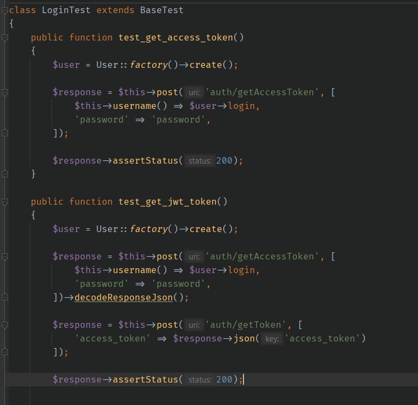Click test_get_jwt_token function name
Image resolution: width=418 pixels, height=405 pixels.
167,202
